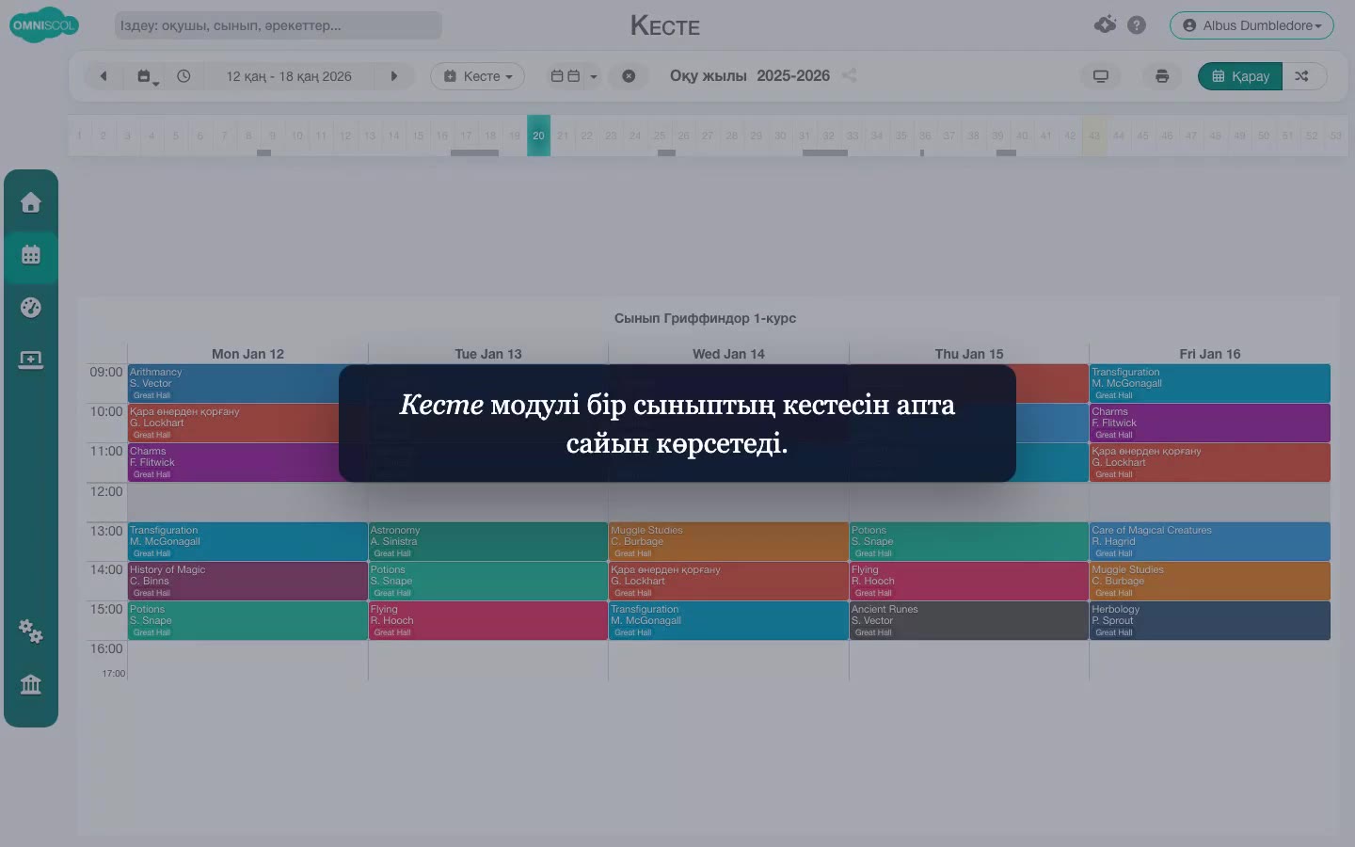Open Tuesday 14:00 Potions lesson
Screen dimensions: 1355x847
488,581
